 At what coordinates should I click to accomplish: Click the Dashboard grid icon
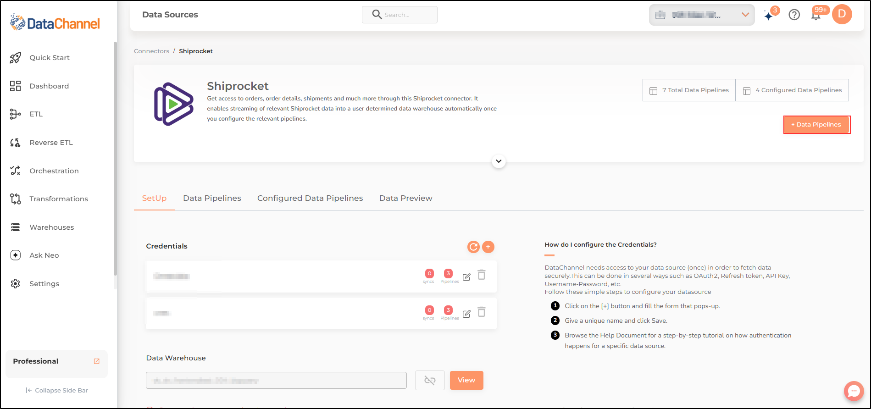pos(16,86)
